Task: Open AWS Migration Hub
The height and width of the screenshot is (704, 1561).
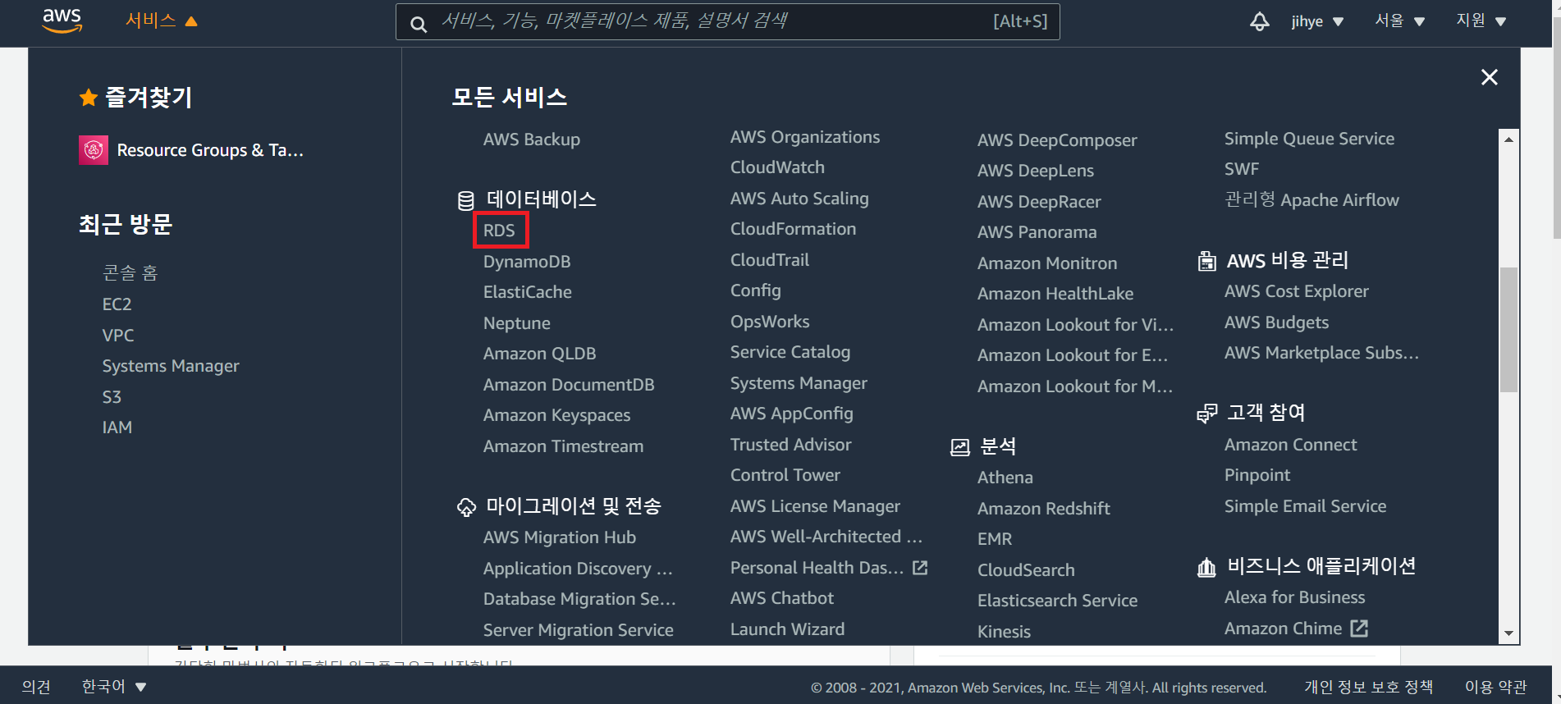Action: pos(560,537)
